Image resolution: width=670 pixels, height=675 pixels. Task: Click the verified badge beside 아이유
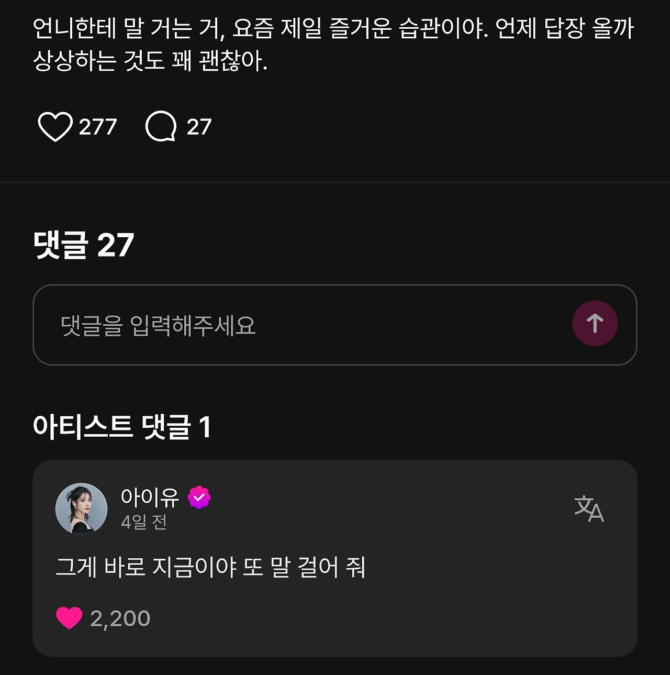199,497
